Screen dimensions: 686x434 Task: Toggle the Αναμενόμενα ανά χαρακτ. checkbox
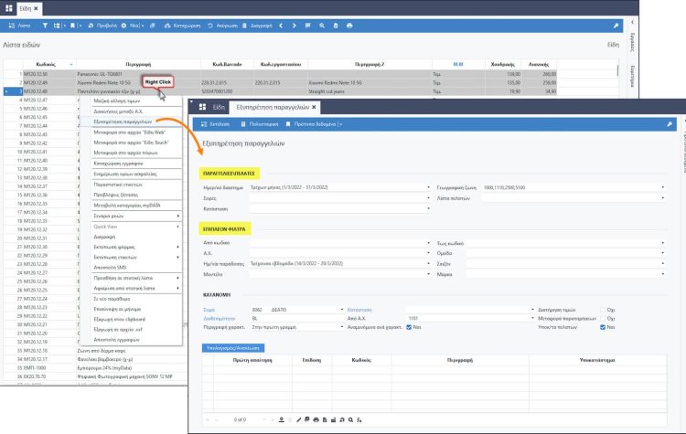tap(408, 326)
